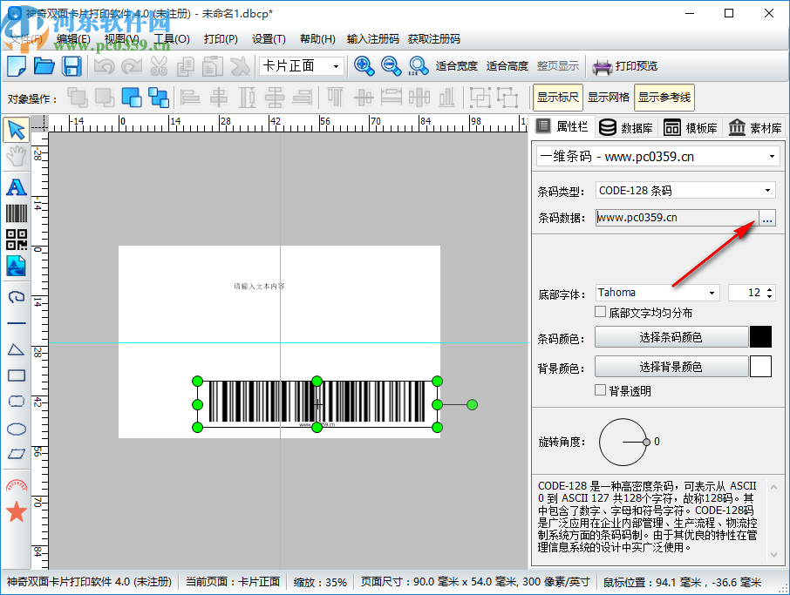Choose the ellipse shape tool

pos(16,429)
